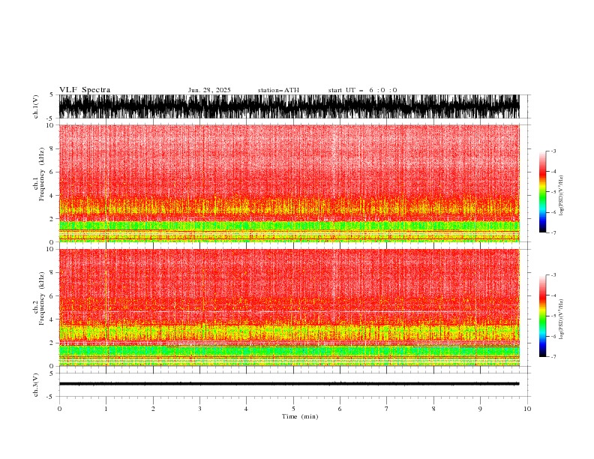Click the "-7" label on ch.2 color scale

pos(553,356)
